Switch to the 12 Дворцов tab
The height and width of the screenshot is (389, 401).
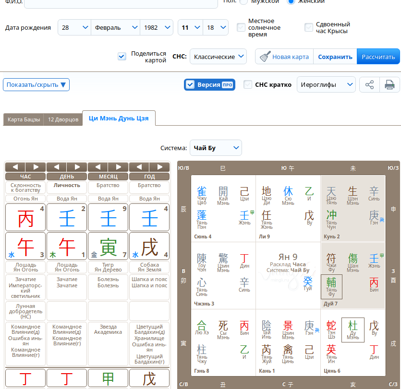point(63,119)
